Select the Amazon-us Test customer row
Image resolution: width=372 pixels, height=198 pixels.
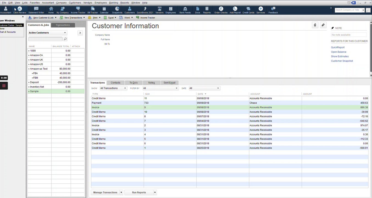(x=56, y=69)
